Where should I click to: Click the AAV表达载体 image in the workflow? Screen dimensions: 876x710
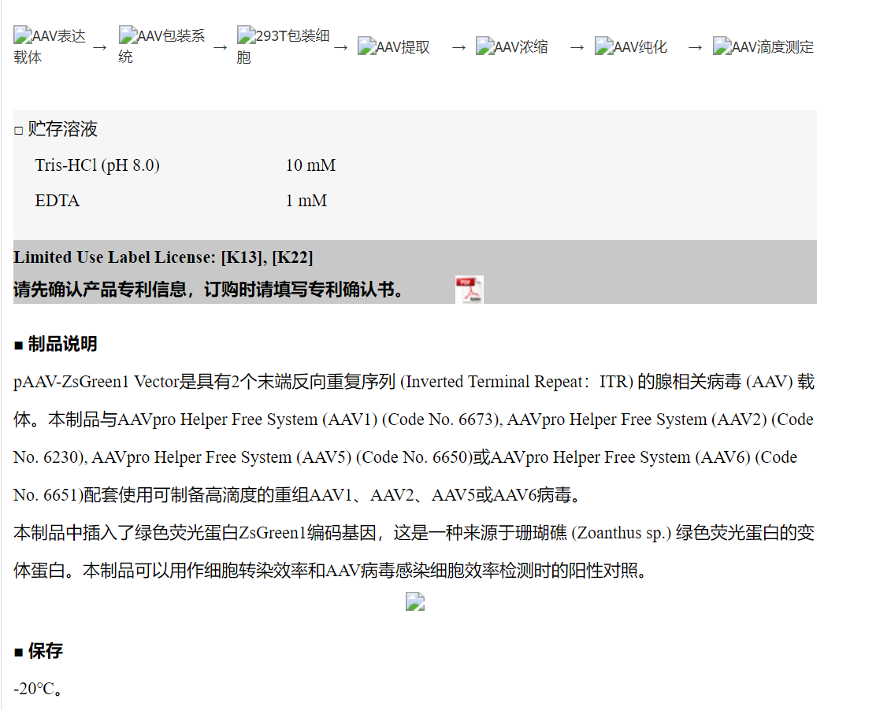point(49,46)
